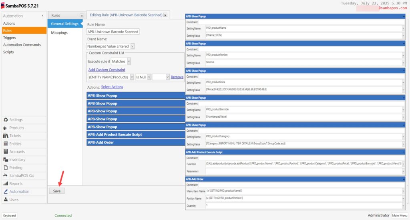The height and width of the screenshot is (220, 410).
Task: Open the Execute rule if Matches dropdown
Action: [129, 62]
